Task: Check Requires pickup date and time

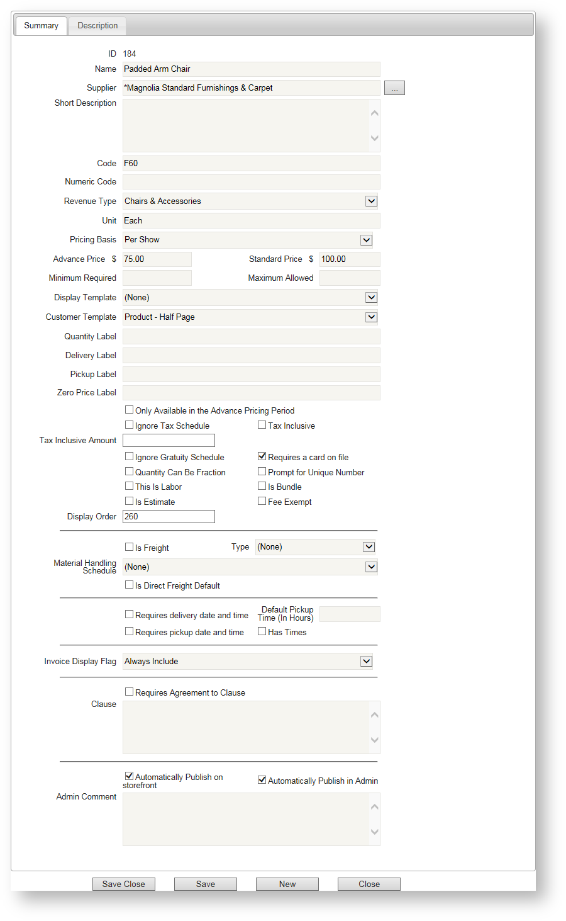Action: (x=130, y=631)
